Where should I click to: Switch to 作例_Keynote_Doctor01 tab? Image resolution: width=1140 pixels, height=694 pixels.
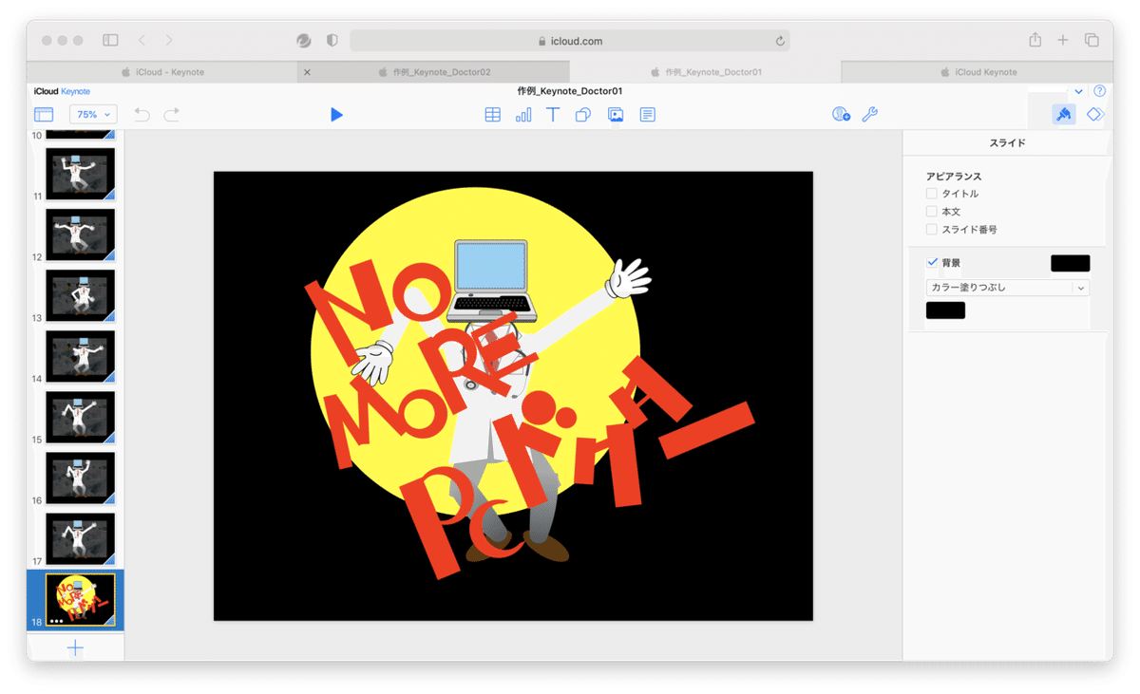tap(706, 72)
